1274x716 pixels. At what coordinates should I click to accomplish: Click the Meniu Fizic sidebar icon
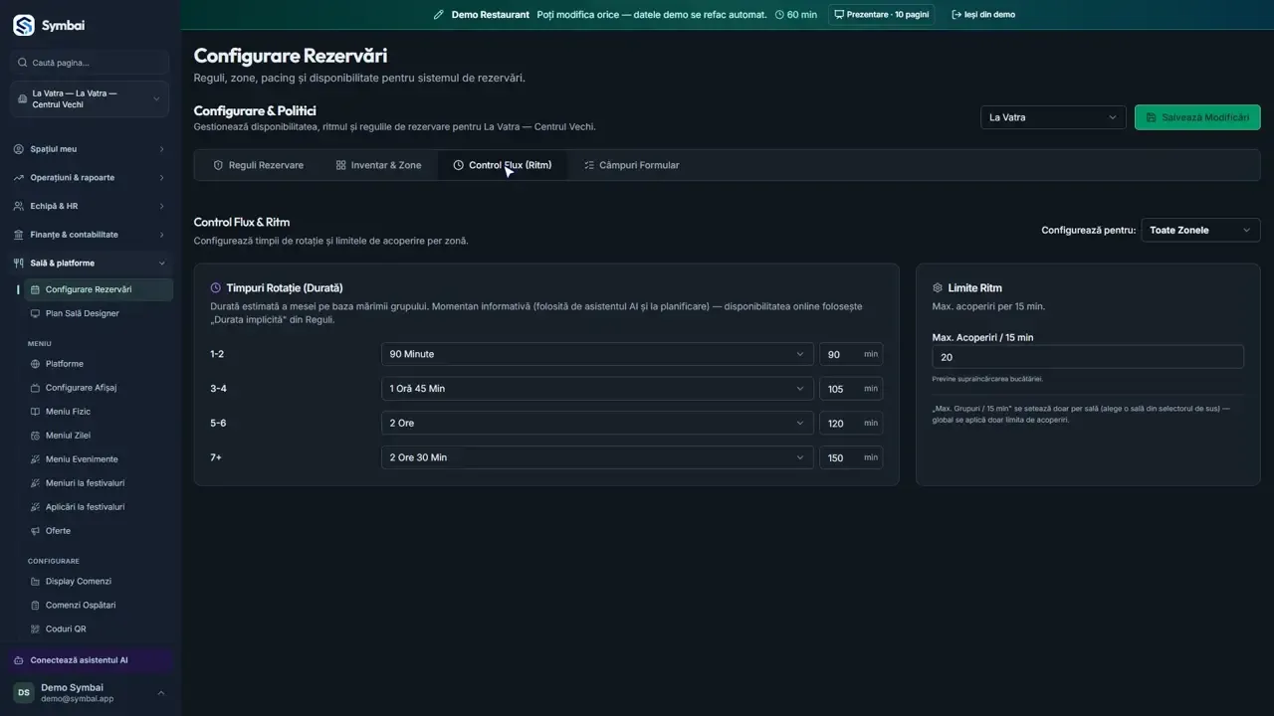[36, 412]
